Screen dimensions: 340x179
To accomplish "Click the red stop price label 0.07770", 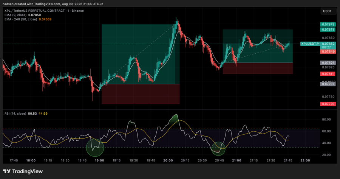I will (x=328, y=104).
